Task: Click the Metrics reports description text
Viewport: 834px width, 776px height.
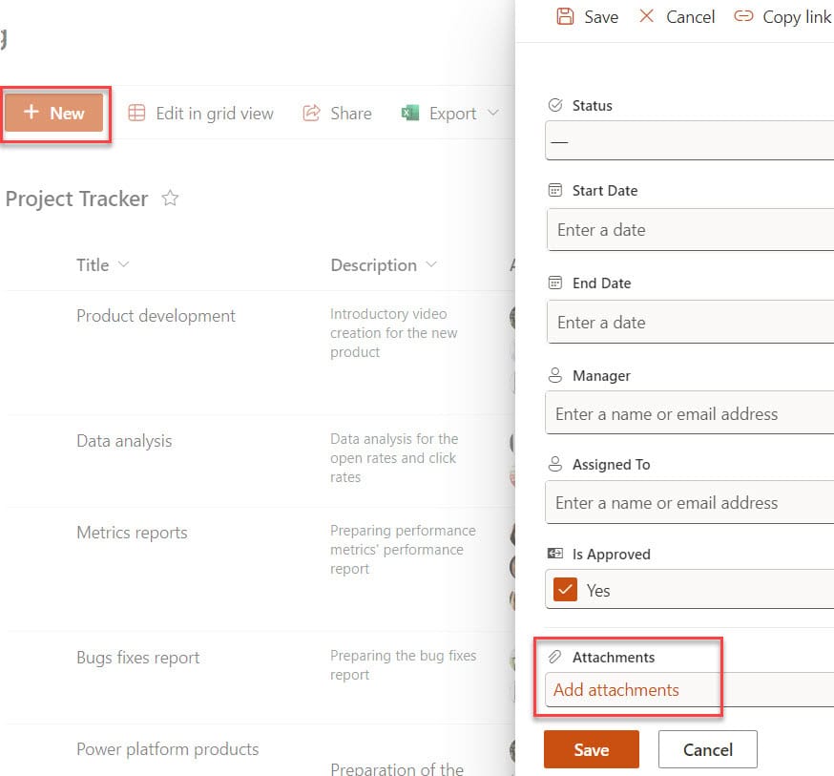Action: (x=403, y=550)
